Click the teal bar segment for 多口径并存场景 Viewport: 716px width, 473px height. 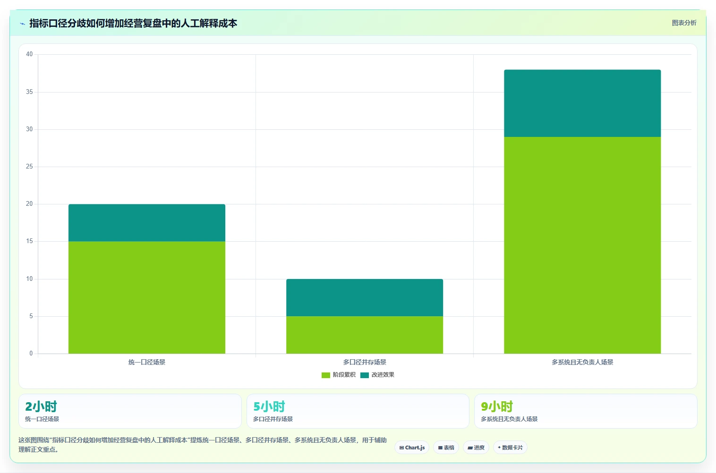(365, 297)
